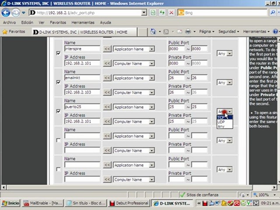280x210 pixels.
Task: Open Application Name dropdown in interspire row
Action: [134, 49]
